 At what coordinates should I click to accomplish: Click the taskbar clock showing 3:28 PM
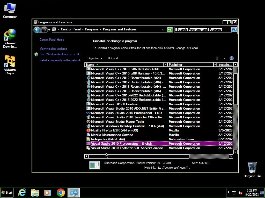coord(252,192)
